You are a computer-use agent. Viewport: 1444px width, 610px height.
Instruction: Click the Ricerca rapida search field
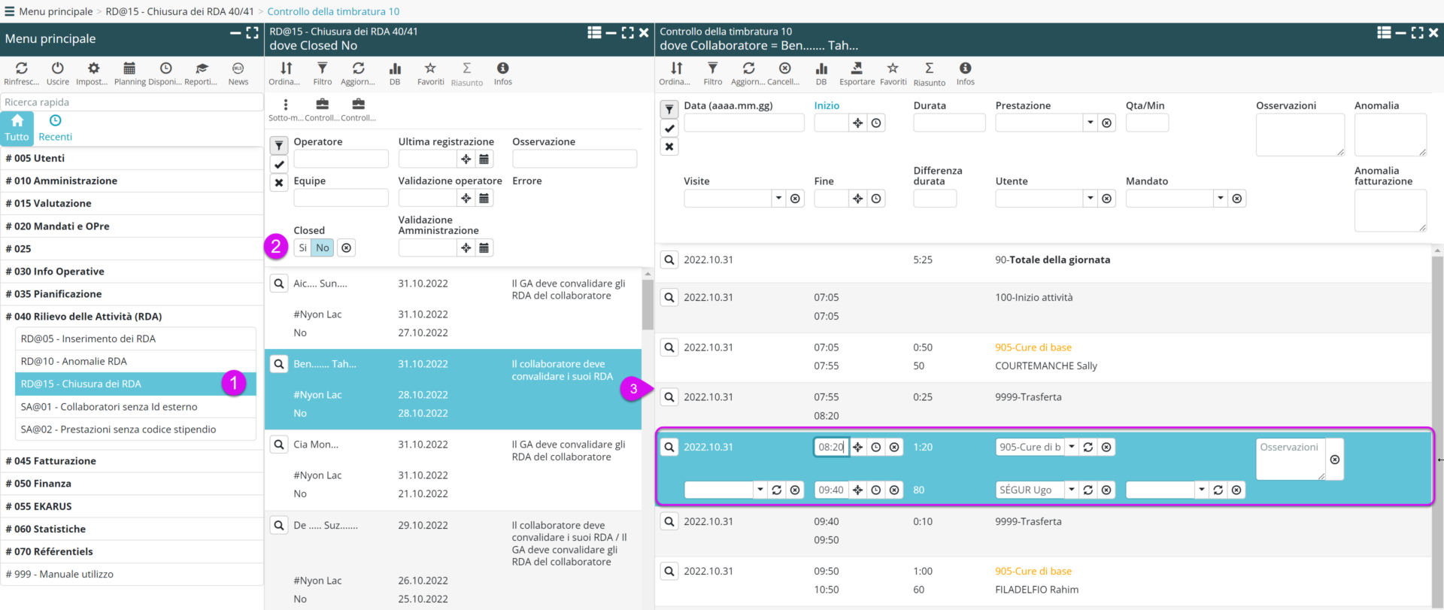coord(132,102)
